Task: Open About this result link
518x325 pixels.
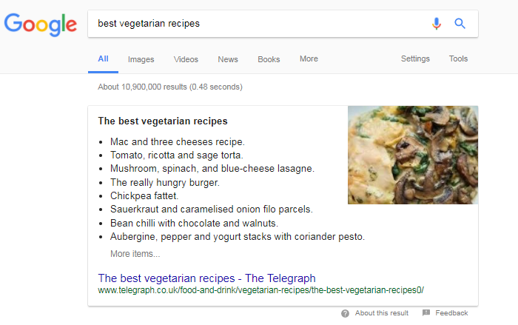Action: (x=382, y=313)
